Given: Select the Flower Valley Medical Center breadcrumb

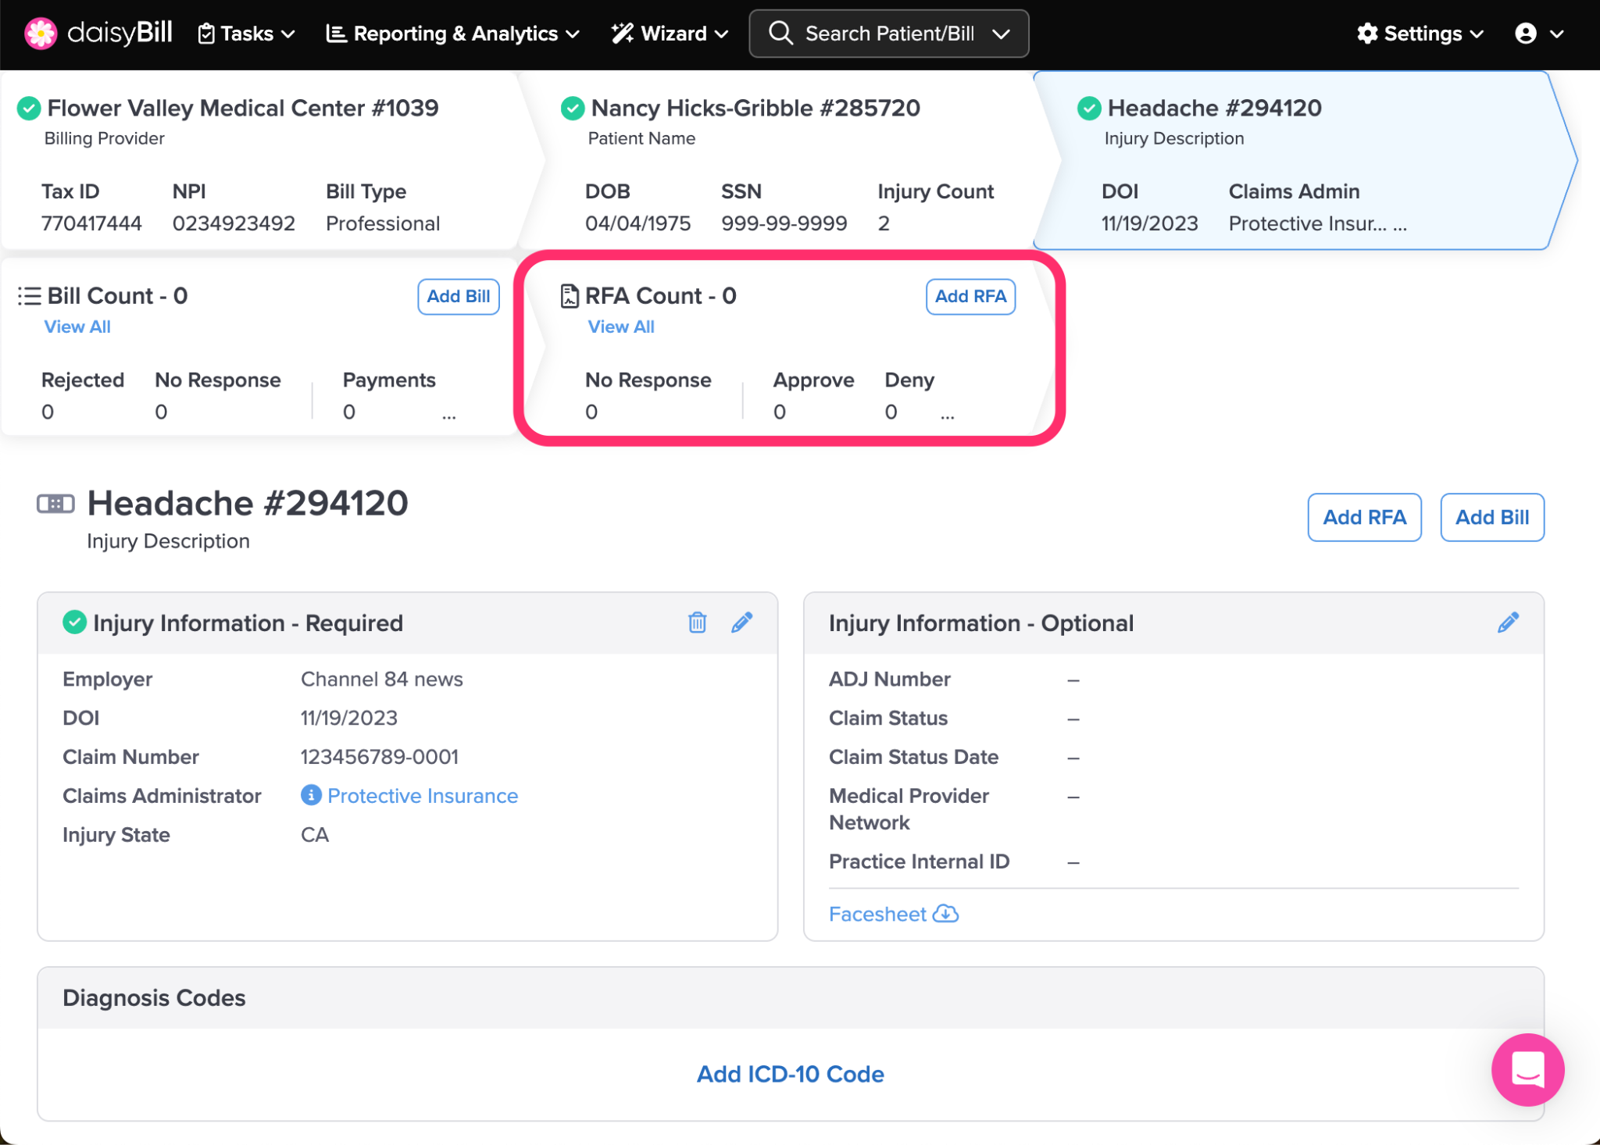Looking at the screenshot, I should click(242, 108).
